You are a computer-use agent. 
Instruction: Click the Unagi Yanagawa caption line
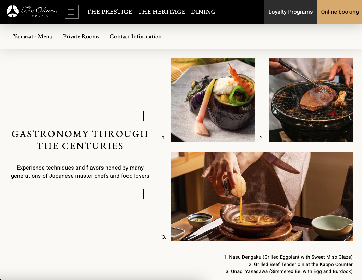pyautogui.click(x=289, y=271)
